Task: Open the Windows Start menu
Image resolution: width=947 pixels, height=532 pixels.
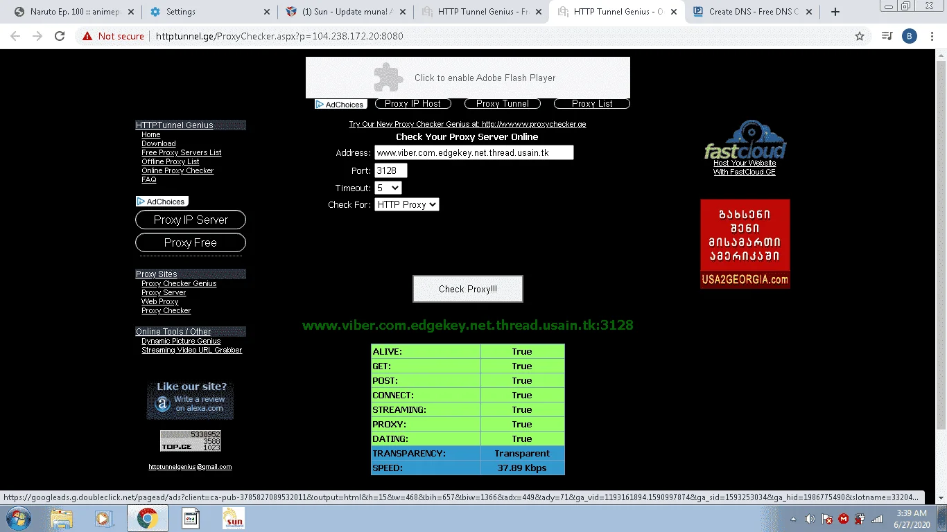Action: (x=17, y=518)
